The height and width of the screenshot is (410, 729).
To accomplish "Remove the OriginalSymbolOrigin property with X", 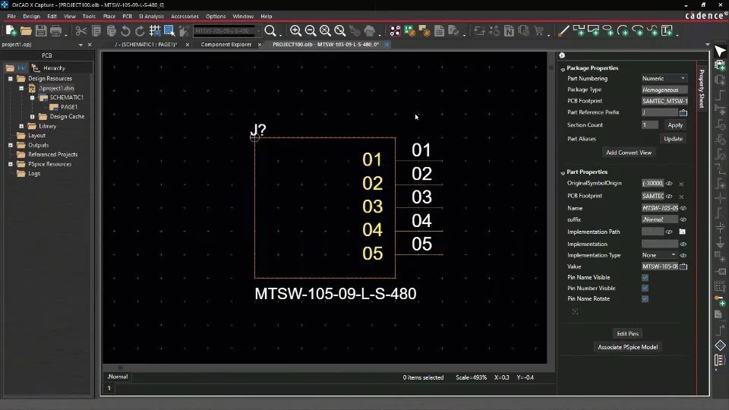I will tap(681, 184).
